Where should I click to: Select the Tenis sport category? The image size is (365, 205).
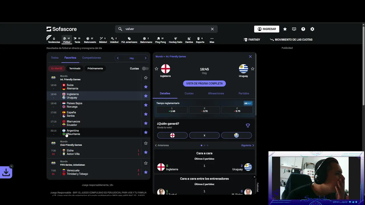[x=77, y=40]
